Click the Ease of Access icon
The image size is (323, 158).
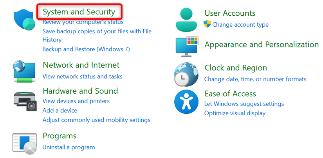click(x=186, y=101)
